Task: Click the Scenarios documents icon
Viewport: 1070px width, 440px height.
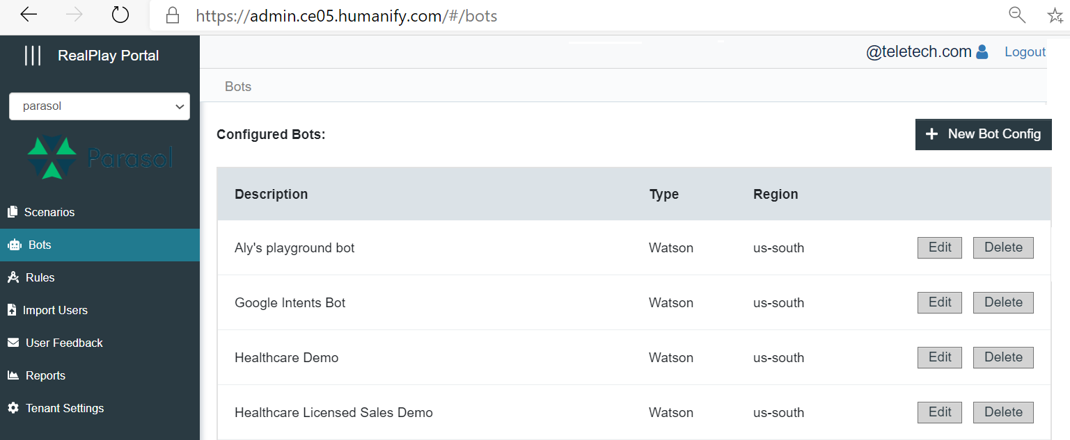Action: pyautogui.click(x=12, y=212)
